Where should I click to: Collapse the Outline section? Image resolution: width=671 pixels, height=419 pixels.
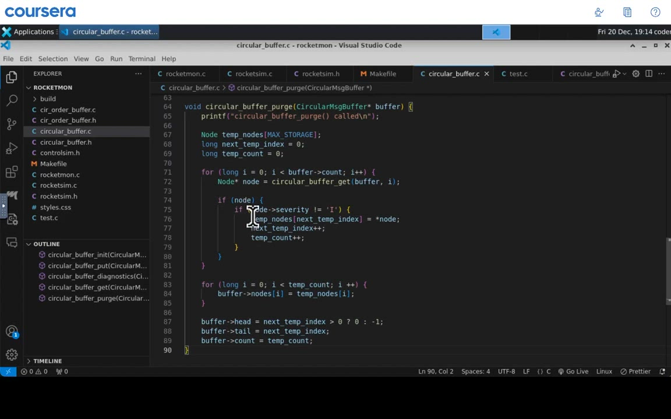46,244
